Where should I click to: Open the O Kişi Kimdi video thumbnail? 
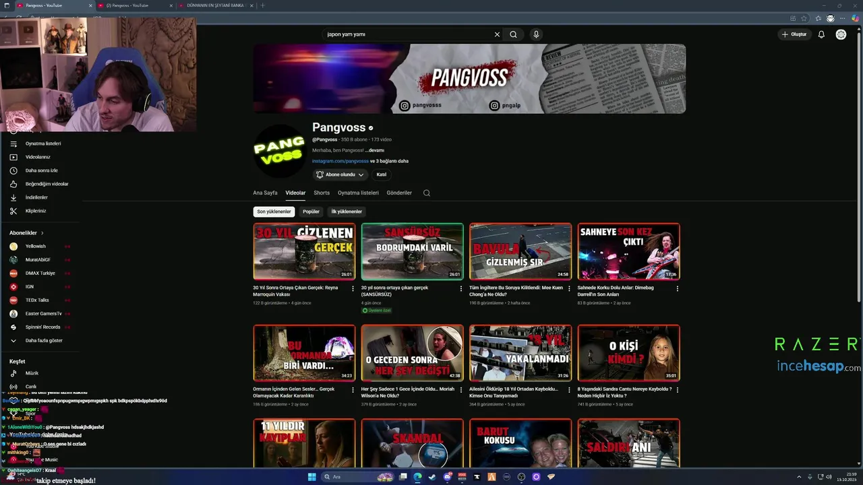tap(628, 353)
